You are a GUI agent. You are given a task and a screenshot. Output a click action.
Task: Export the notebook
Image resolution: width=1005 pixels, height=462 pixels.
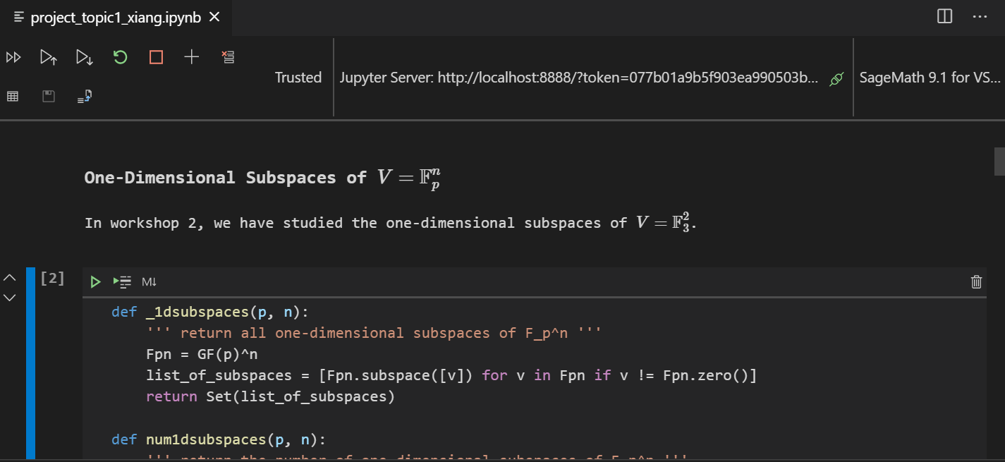pyautogui.click(x=84, y=95)
